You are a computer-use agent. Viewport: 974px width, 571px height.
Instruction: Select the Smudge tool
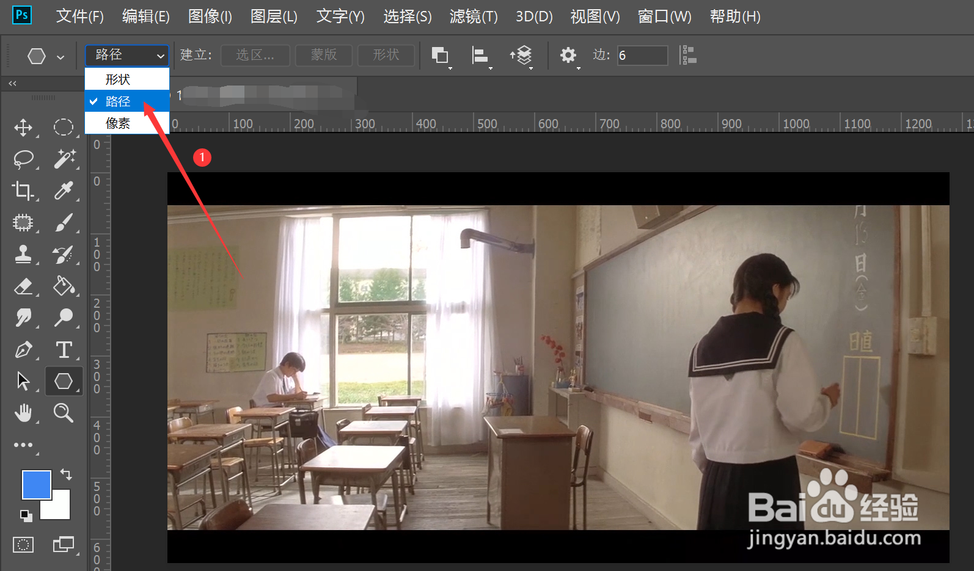point(23,318)
